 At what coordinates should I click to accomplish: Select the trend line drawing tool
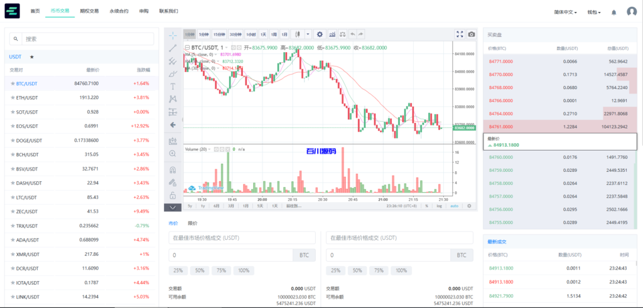coord(173,48)
